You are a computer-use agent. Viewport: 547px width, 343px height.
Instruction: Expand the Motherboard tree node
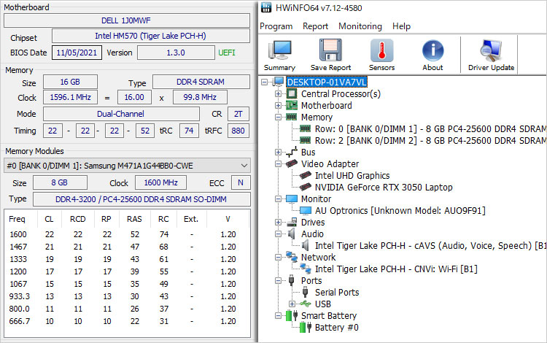point(279,106)
